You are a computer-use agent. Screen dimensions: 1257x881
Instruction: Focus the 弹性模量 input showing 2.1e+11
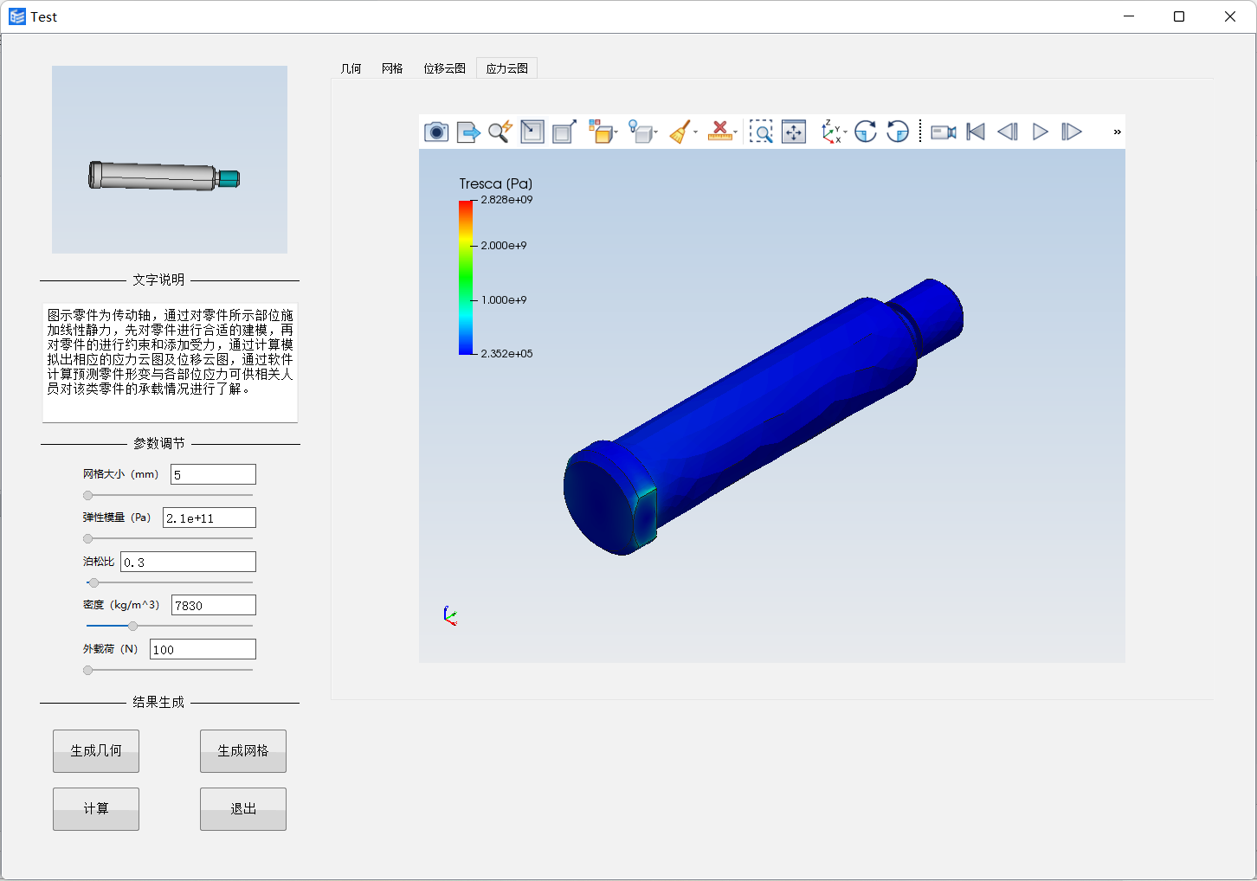click(209, 518)
